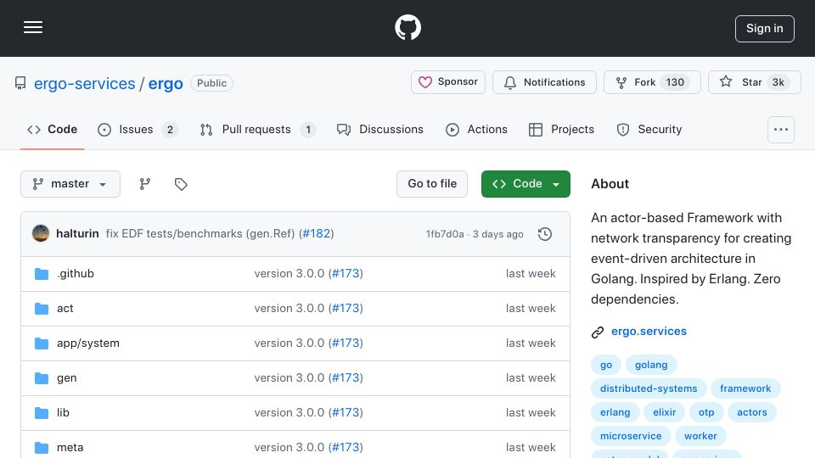Image resolution: width=815 pixels, height=458 pixels.
Task: Open pull request #182 link
Action: (317, 234)
